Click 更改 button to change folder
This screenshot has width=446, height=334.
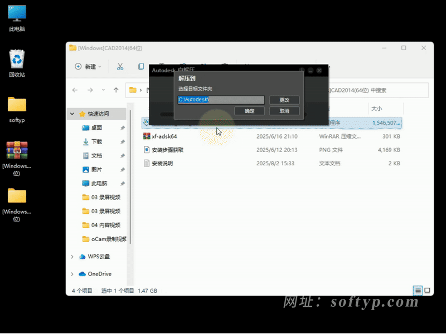pyautogui.click(x=284, y=100)
